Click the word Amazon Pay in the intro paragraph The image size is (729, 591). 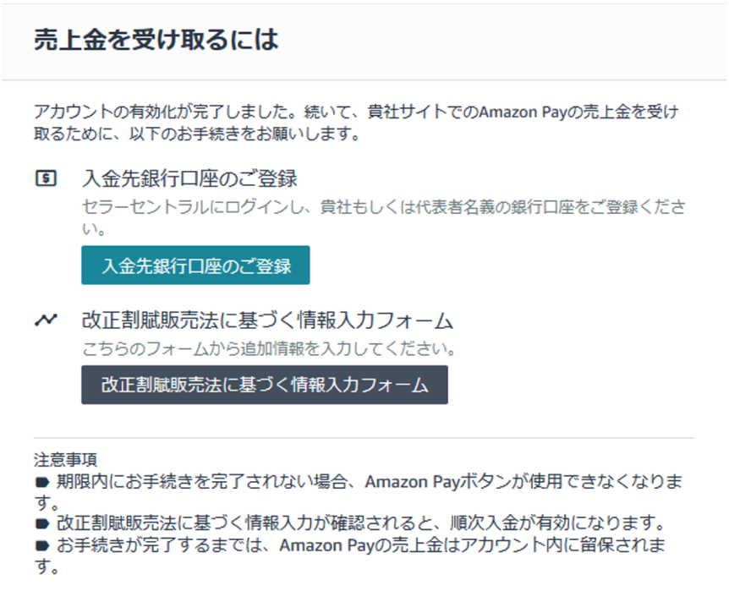(x=515, y=112)
